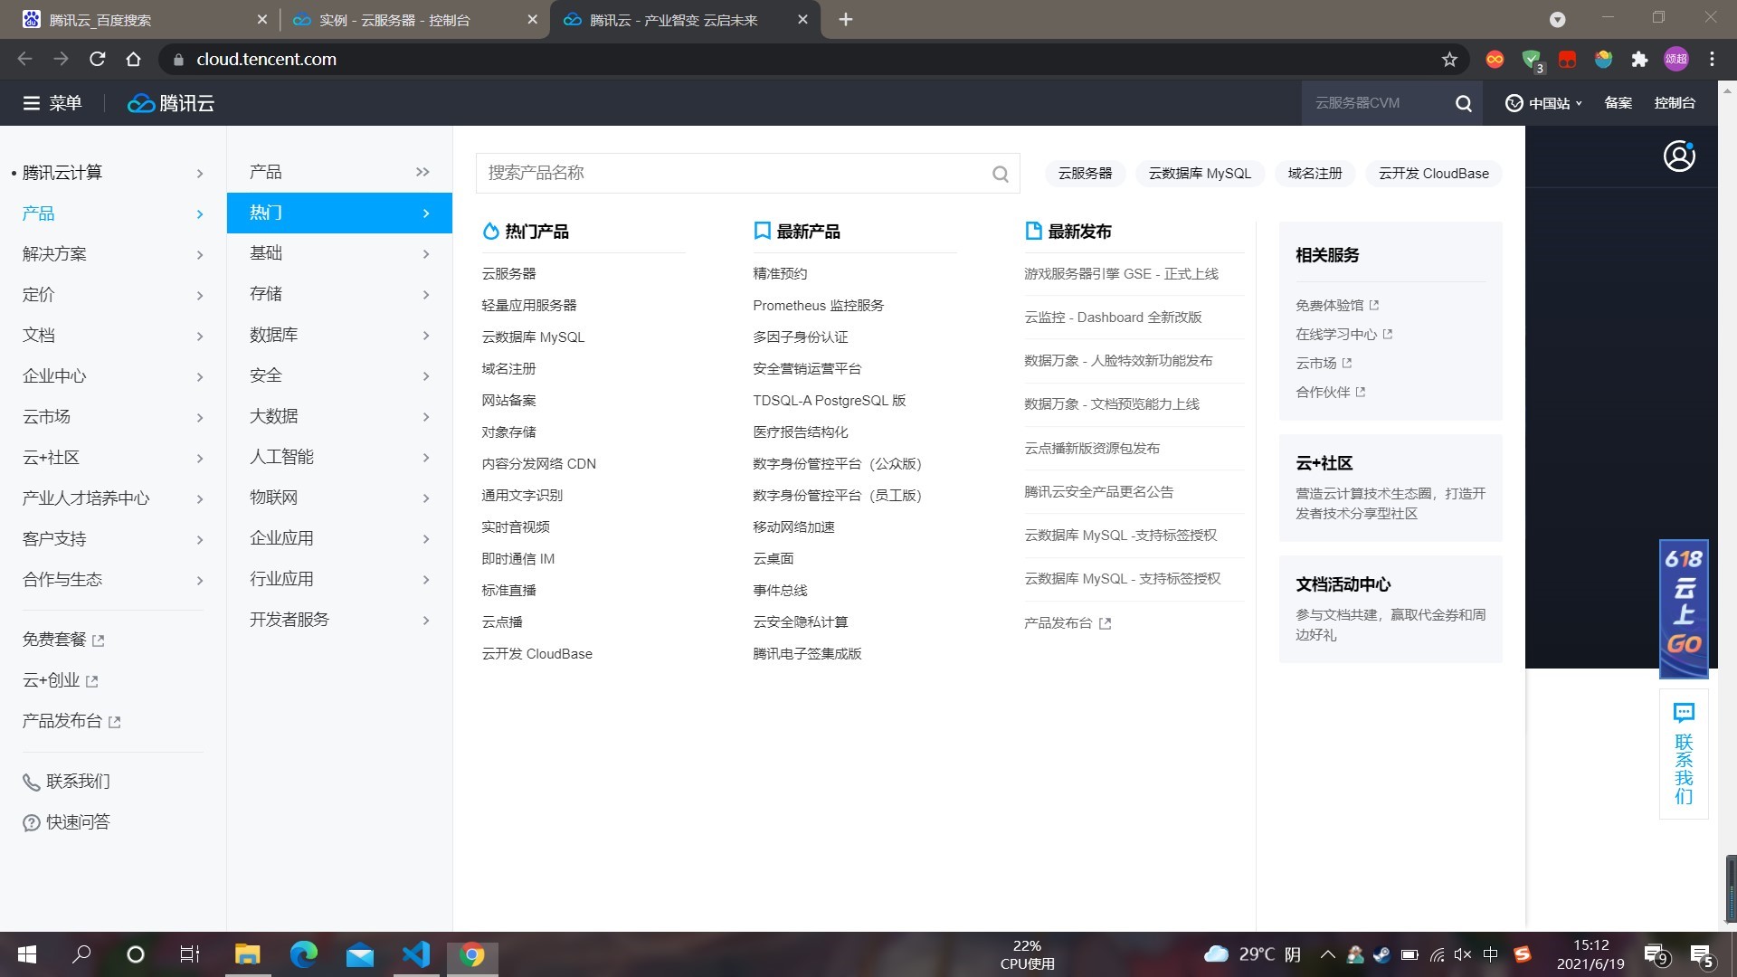Click the back navigation arrow

coord(25,60)
